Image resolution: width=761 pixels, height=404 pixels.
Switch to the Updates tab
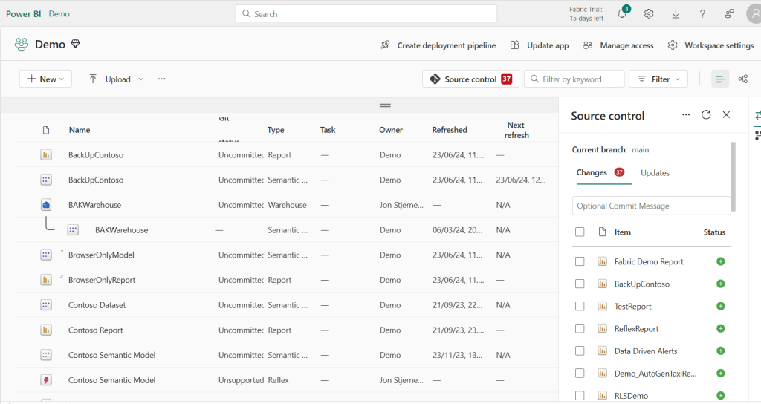click(655, 173)
